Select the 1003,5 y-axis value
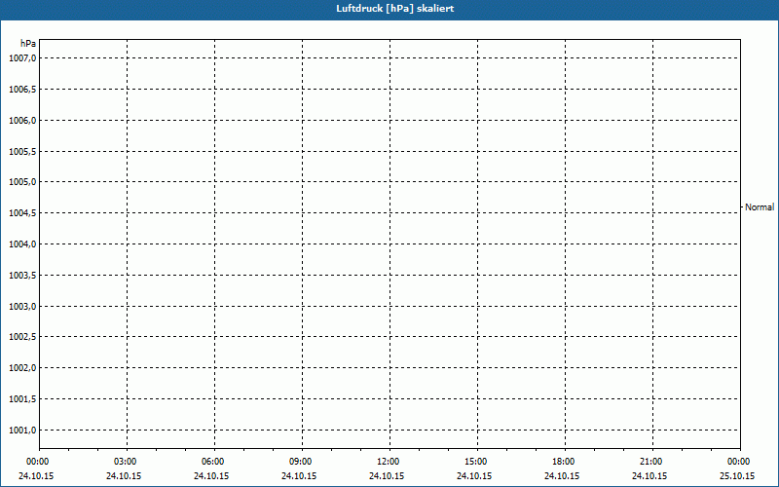 [x=21, y=276]
